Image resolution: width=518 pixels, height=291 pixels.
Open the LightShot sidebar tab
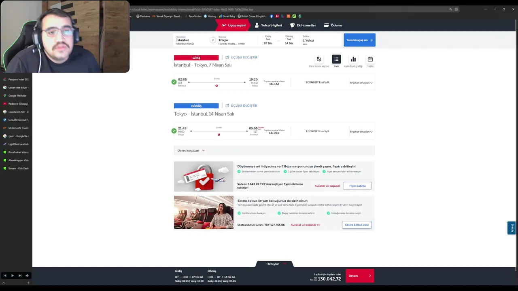(x=16, y=144)
